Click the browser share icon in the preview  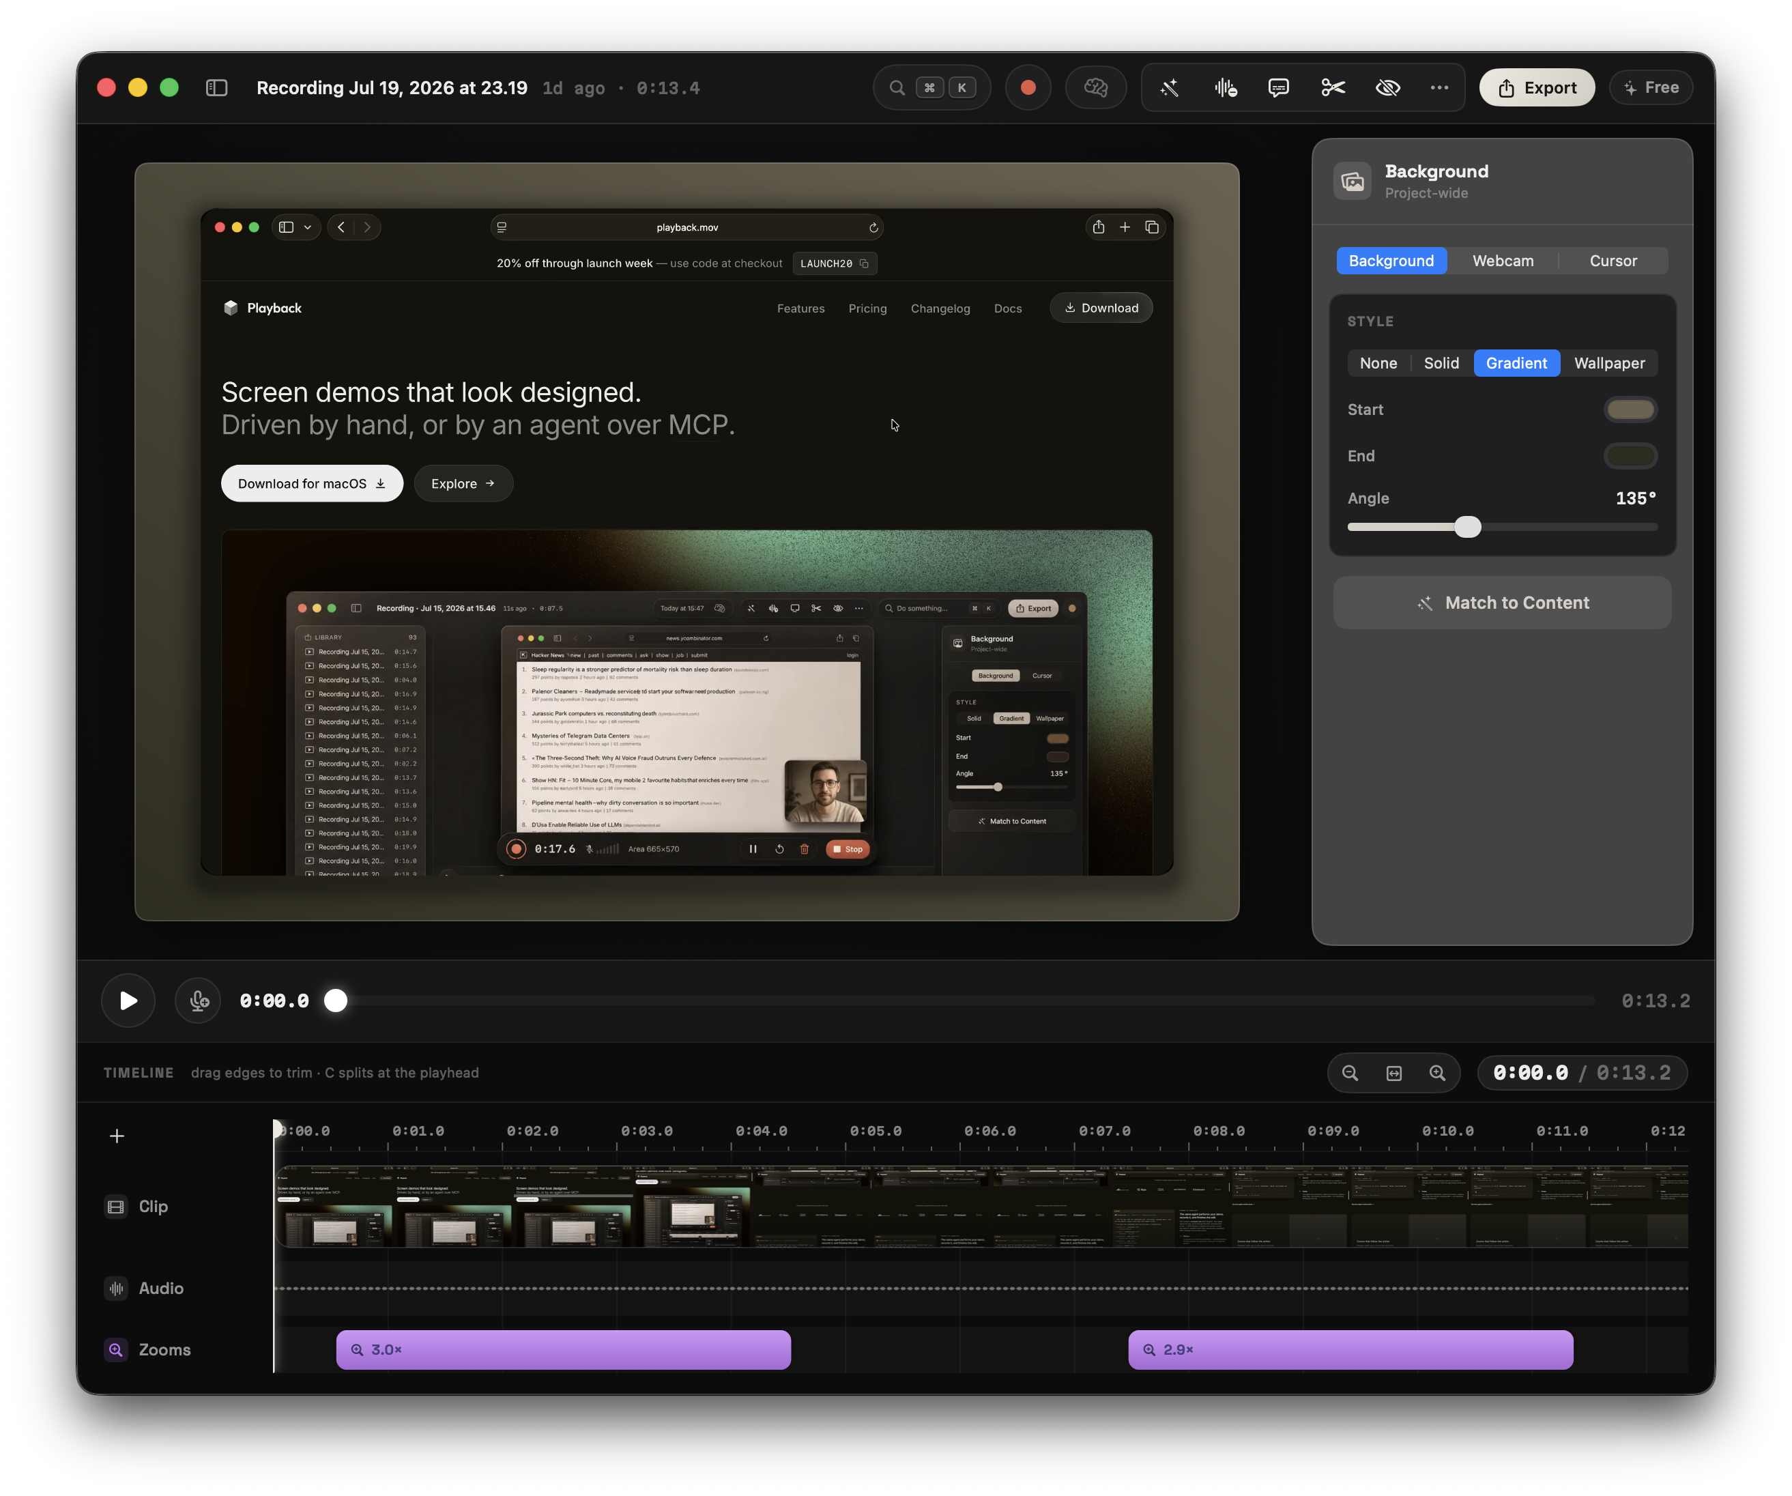1098,227
